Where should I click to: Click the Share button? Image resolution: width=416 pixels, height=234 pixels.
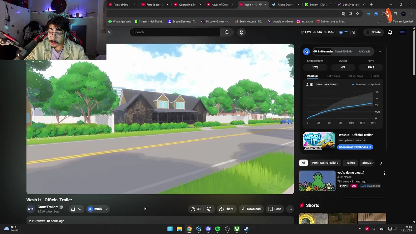pyautogui.click(x=226, y=209)
